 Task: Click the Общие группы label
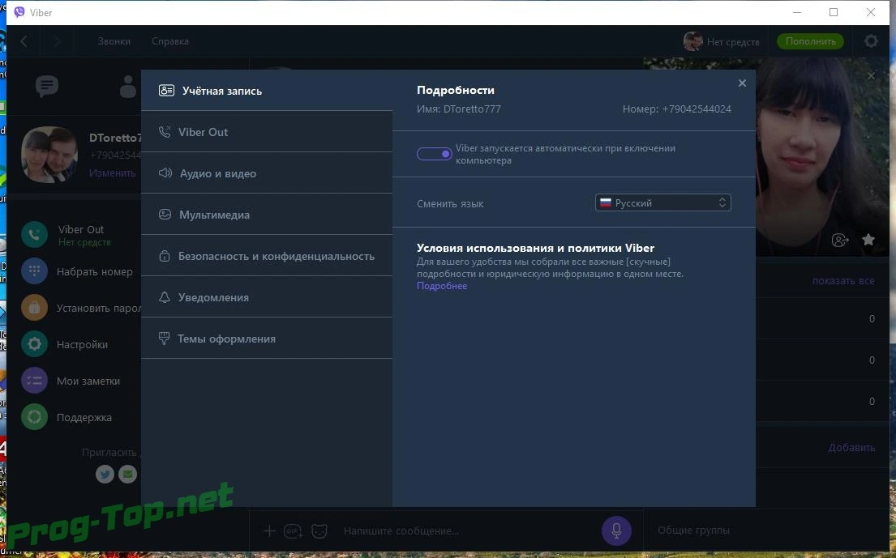[693, 530]
